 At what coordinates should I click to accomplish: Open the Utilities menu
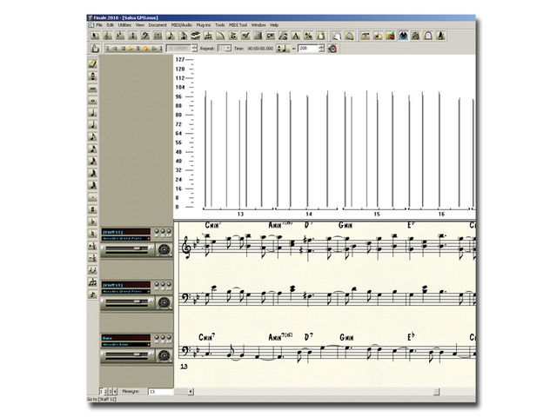[124, 25]
